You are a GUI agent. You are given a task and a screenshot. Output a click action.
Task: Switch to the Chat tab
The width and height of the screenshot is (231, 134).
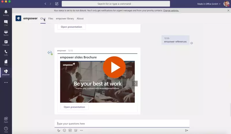click(x=43, y=18)
